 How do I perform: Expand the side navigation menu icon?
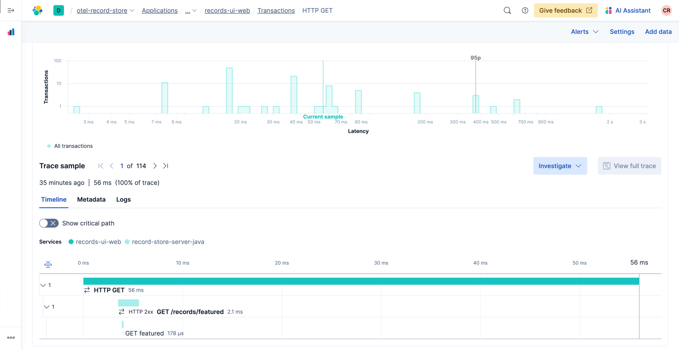tap(11, 11)
